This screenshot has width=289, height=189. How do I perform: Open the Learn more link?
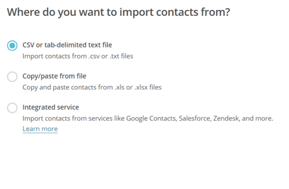(x=40, y=129)
